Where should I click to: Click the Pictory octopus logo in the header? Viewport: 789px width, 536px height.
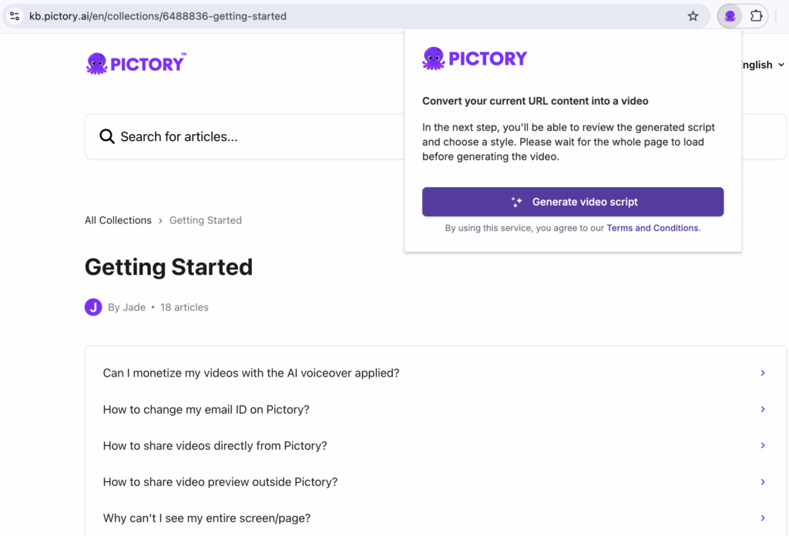pyautogui.click(x=96, y=63)
